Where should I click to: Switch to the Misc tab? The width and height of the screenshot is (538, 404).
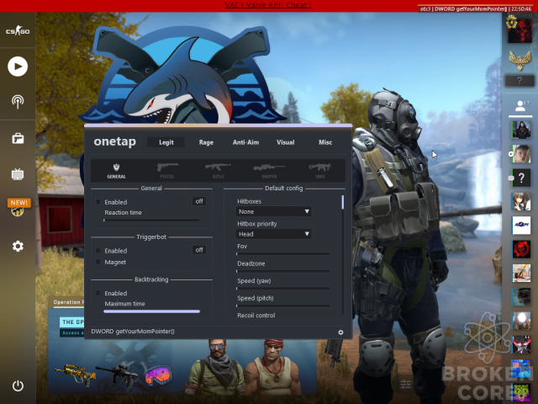325,142
